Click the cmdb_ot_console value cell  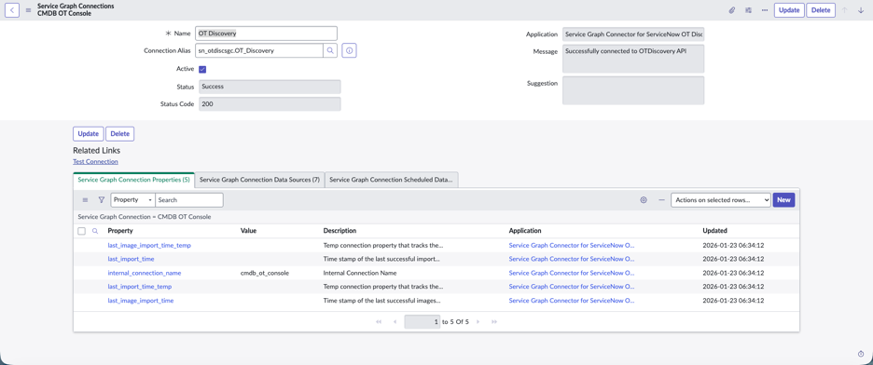(265, 273)
